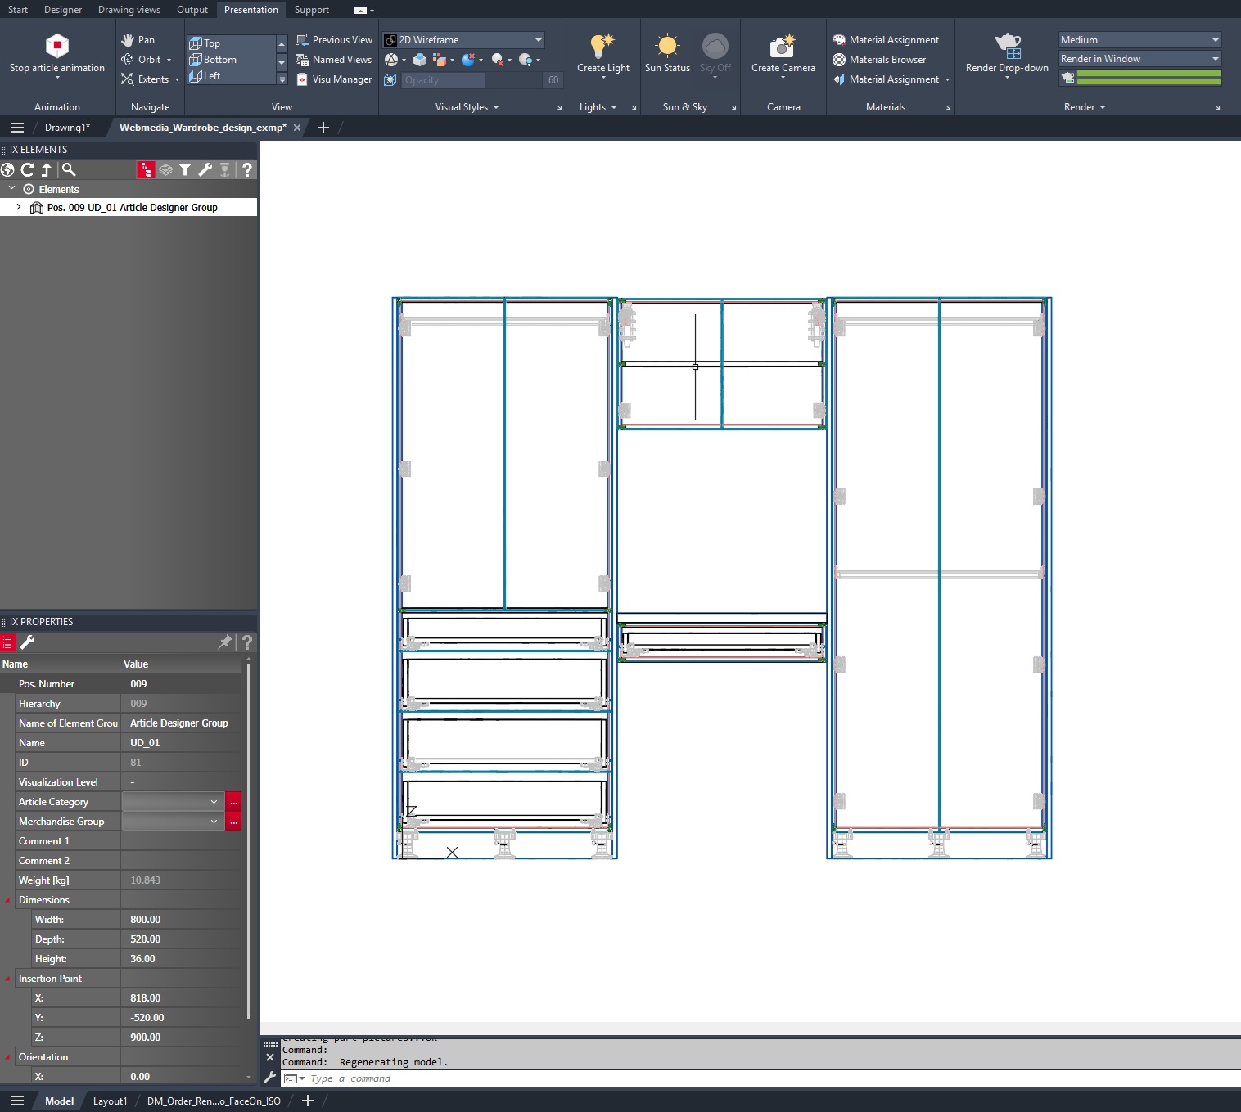The image size is (1241, 1112).
Task: Click the globe icon in IX Elements toolbar
Action: pos(8,169)
